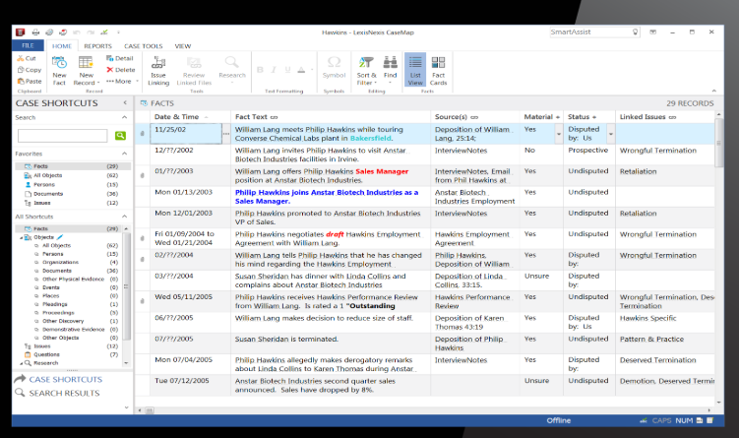Viewport: 739px width, 438px height.
Task: Open Sort & Filter tool
Action: pyautogui.click(x=366, y=70)
